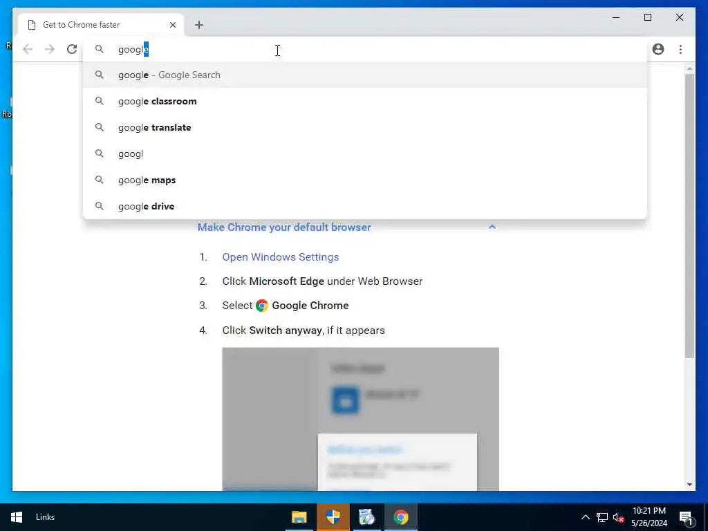The width and height of the screenshot is (708, 531).
Task: Reload the page with the refresh icon
Action: tap(72, 49)
